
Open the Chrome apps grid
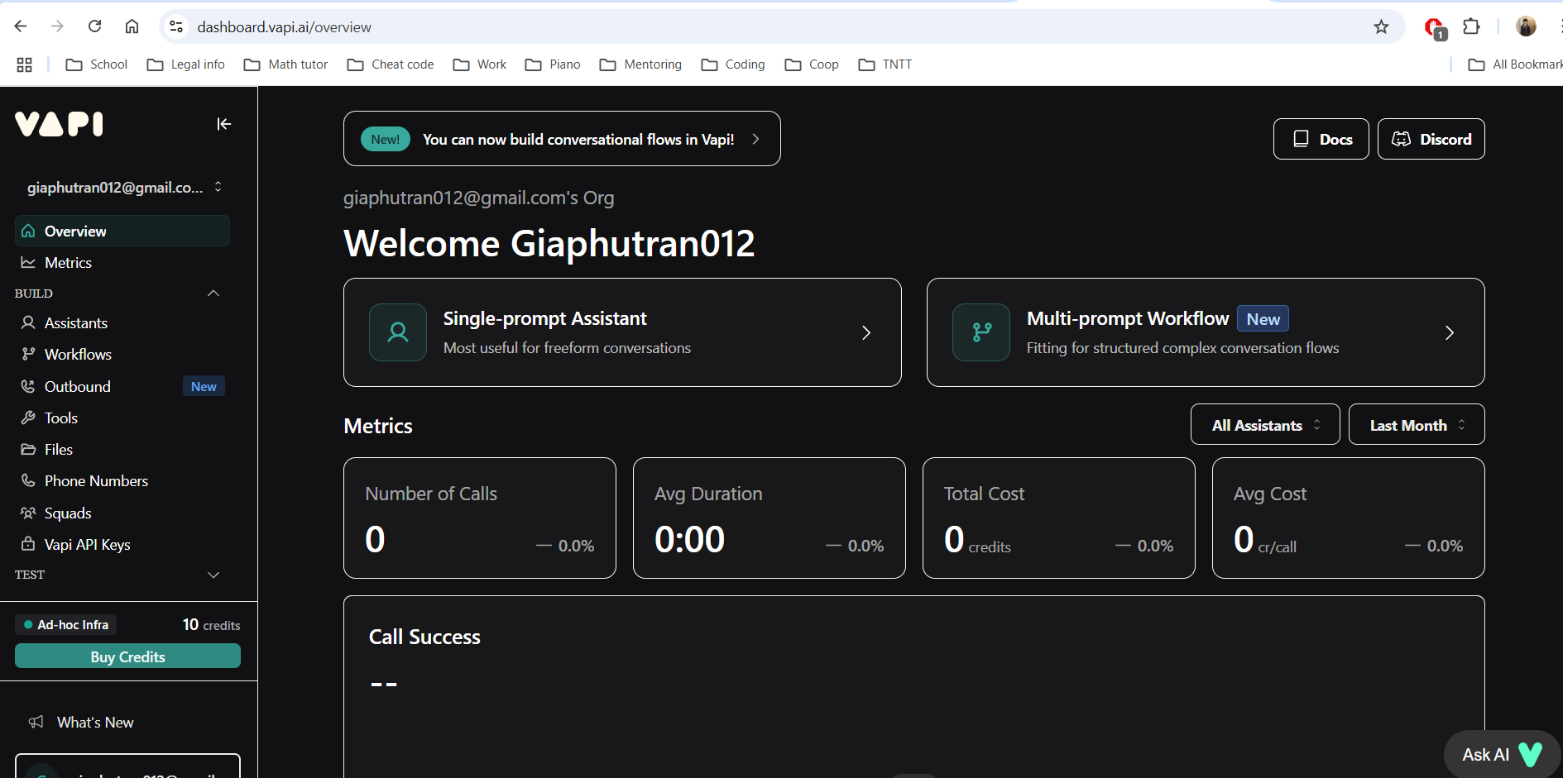25,64
